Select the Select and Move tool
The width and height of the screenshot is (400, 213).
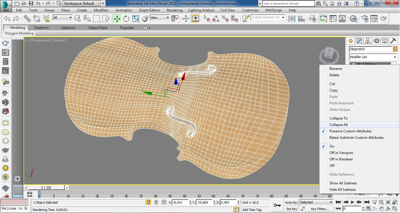click(117, 19)
